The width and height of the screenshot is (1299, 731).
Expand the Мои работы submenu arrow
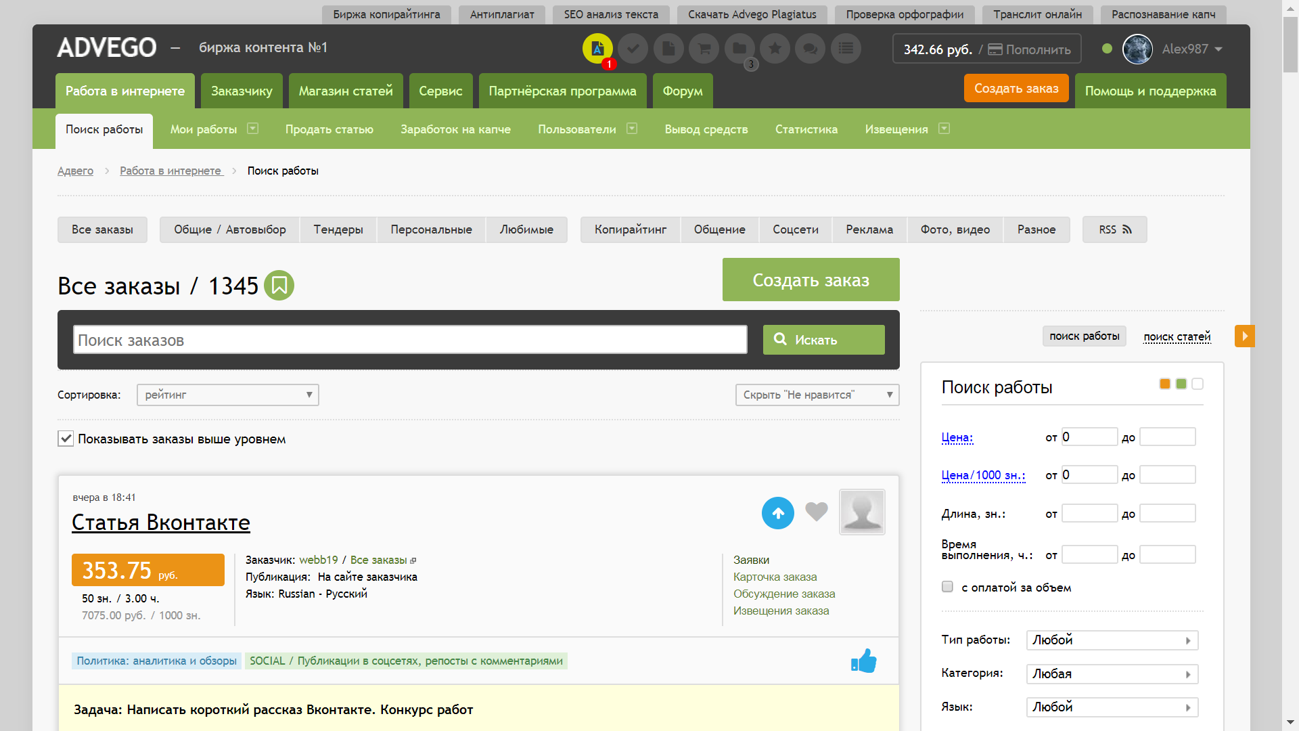click(253, 129)
